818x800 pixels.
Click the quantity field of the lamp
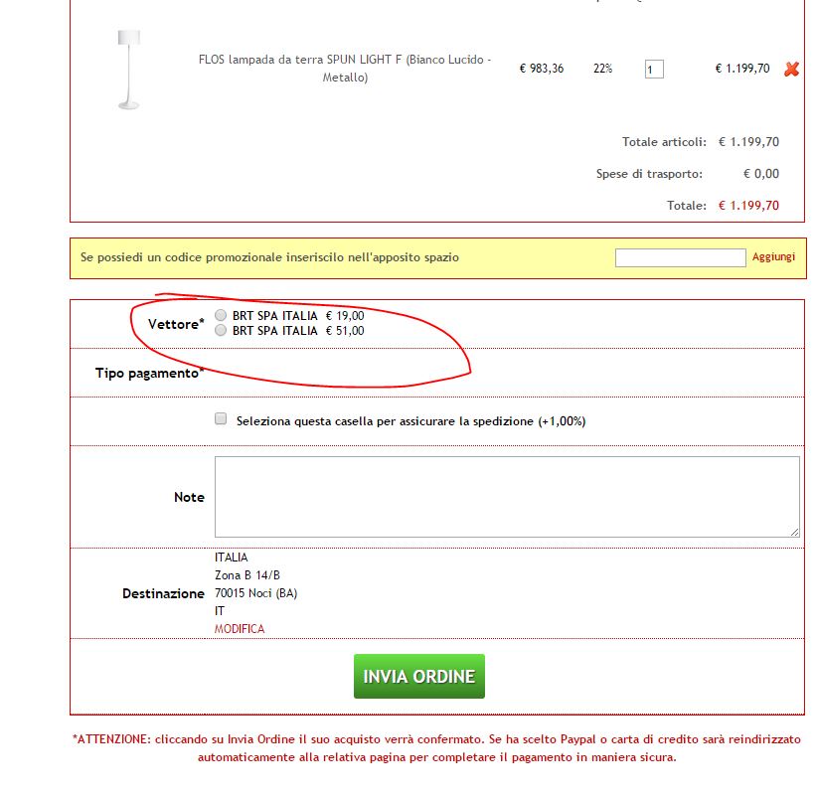coord(654,69)
